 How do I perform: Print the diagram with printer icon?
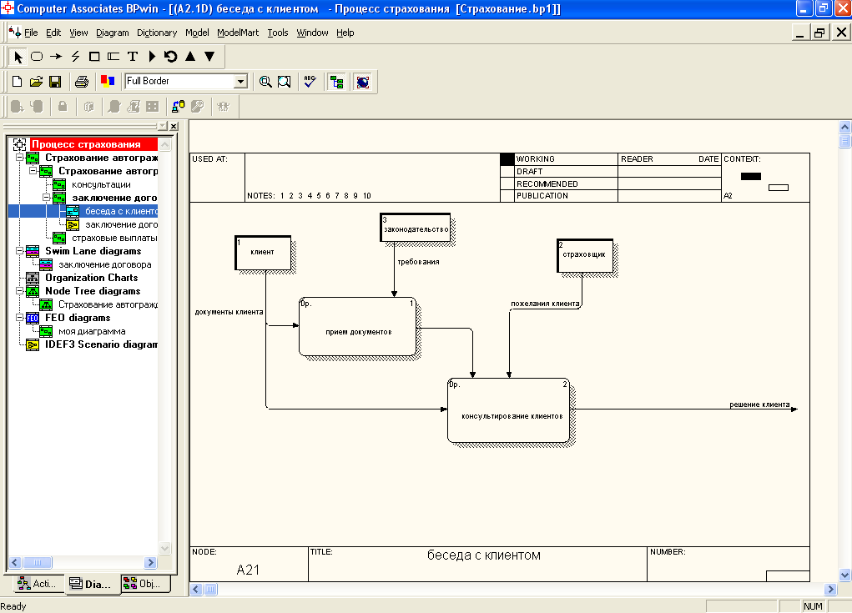pos(82,82)
